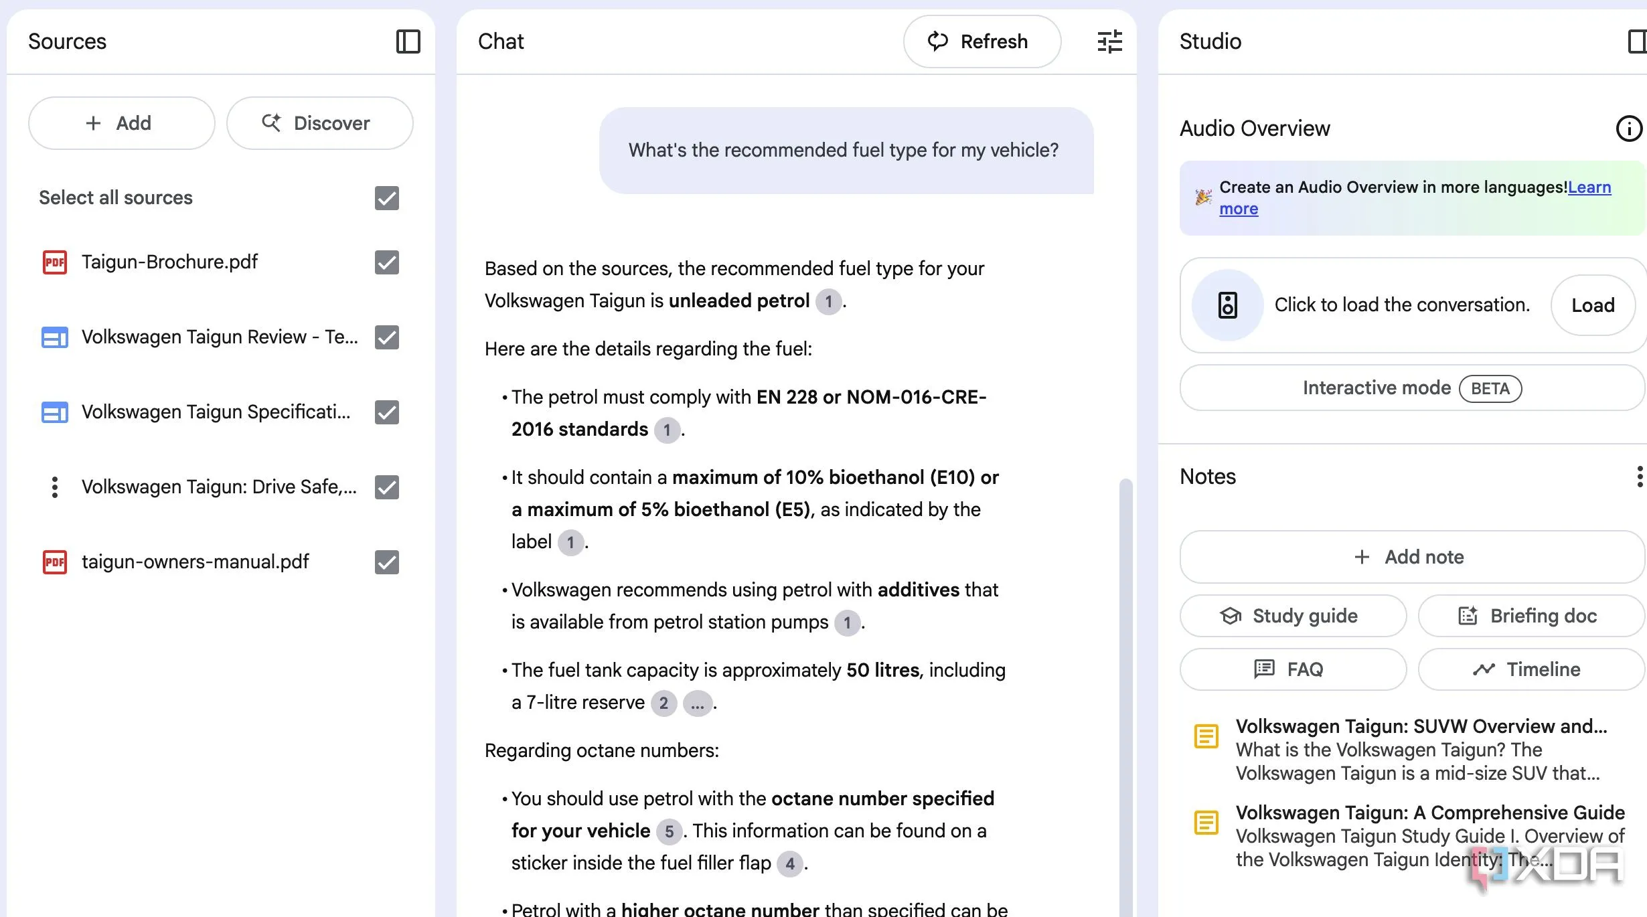Image resolution: width=1647 pixels, height=917 pixels.
Task: Click the audio speaker icon
Action: pyautogui.click(x=1227, y=305)
